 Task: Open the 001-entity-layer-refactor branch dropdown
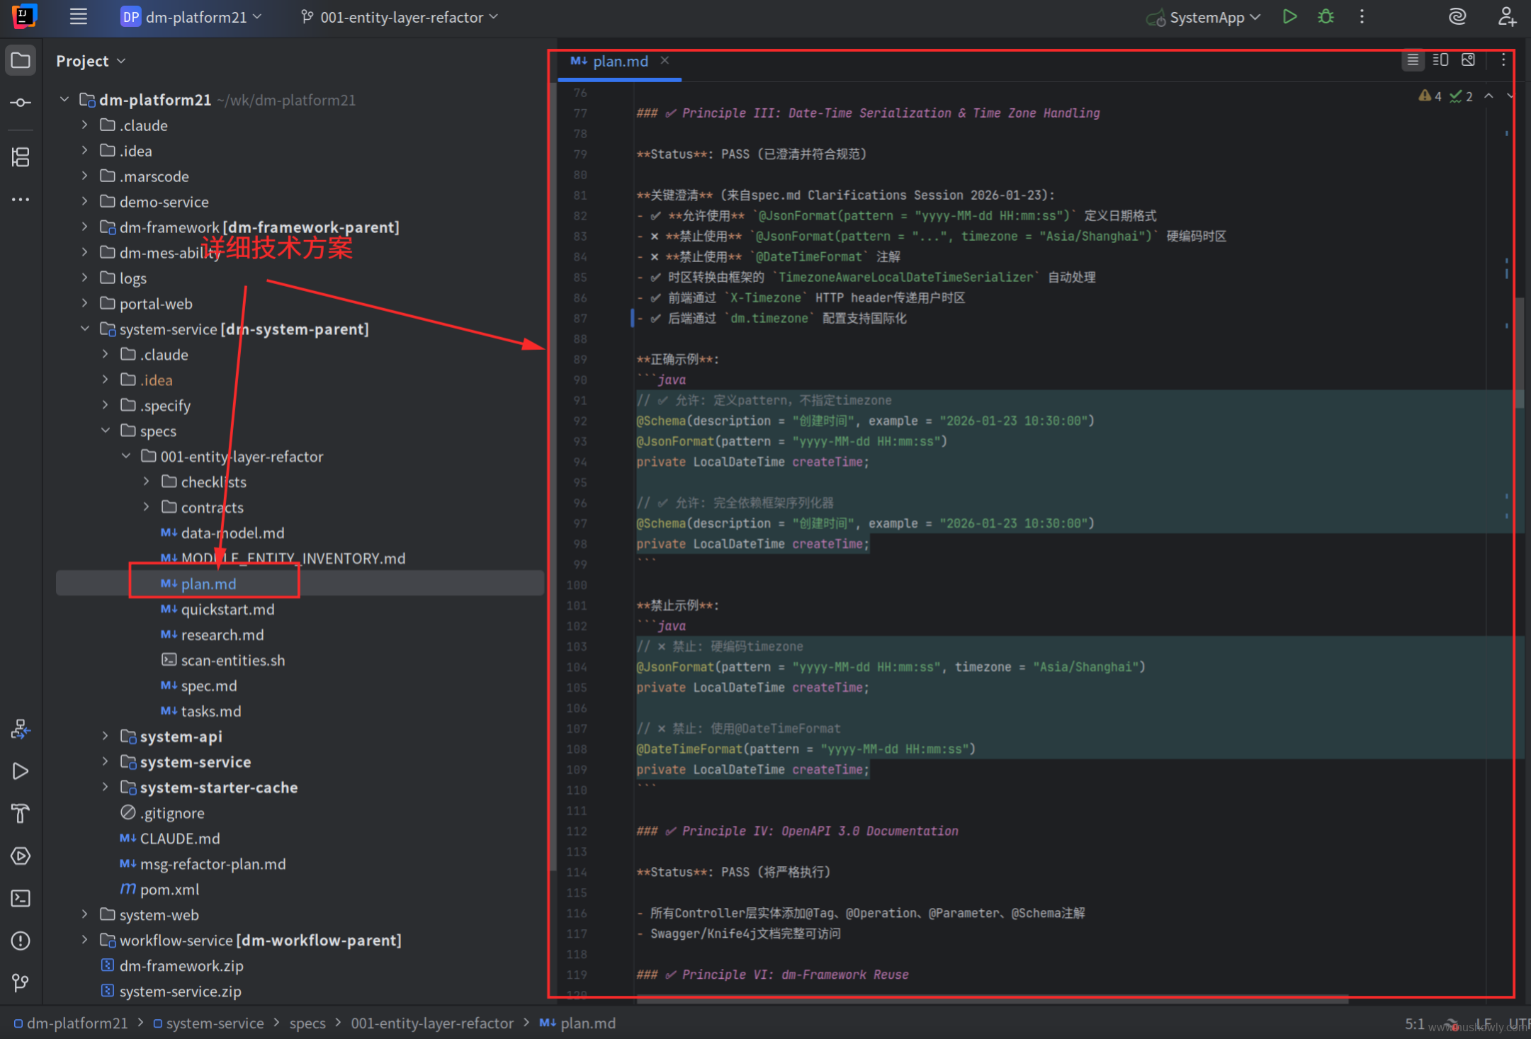click(x=400, y=17)
